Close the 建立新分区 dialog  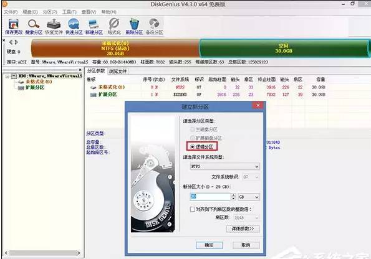coord(258,105)
